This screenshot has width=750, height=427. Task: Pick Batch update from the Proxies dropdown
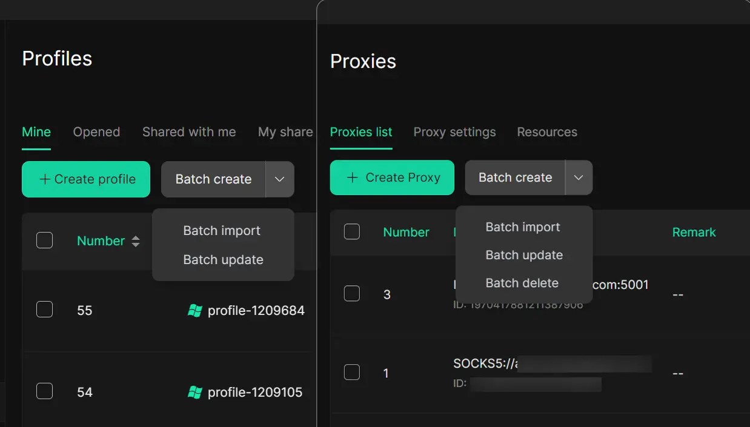pyautogui.click(x=524, y=255)
